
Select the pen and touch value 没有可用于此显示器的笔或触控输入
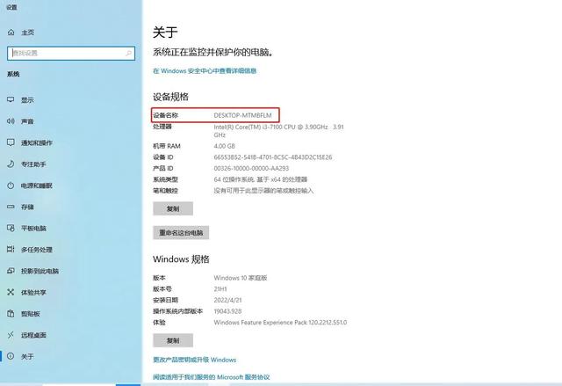click(x=263, y=191)
